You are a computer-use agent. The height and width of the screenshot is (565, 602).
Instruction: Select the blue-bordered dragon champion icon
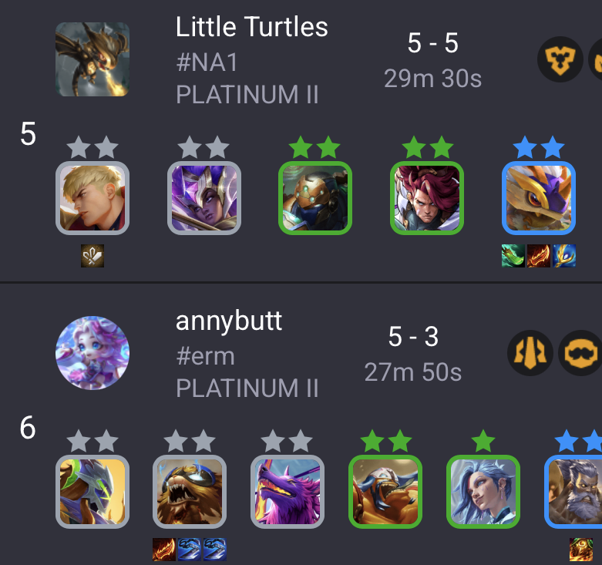[539, 197]
